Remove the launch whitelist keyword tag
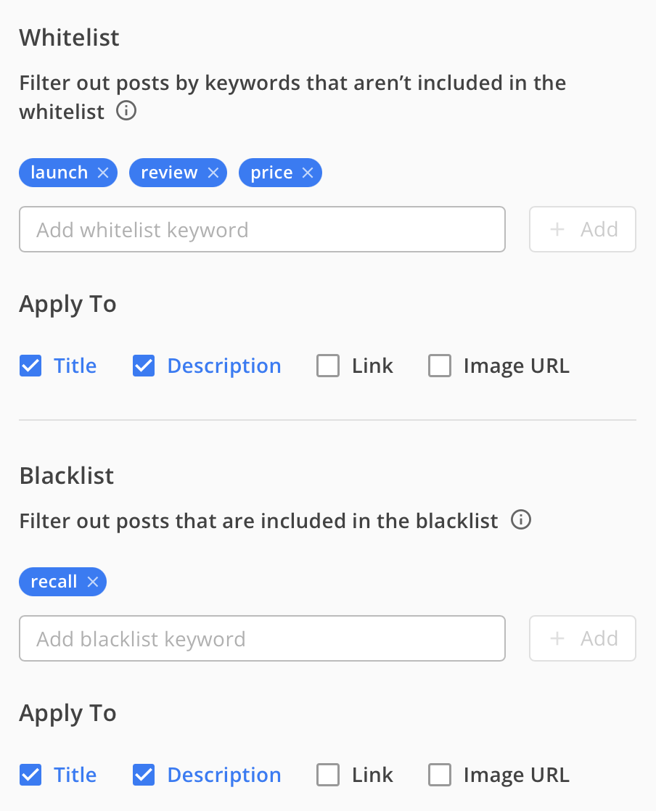Screen dimensions: 656x811 click(103, 173)
